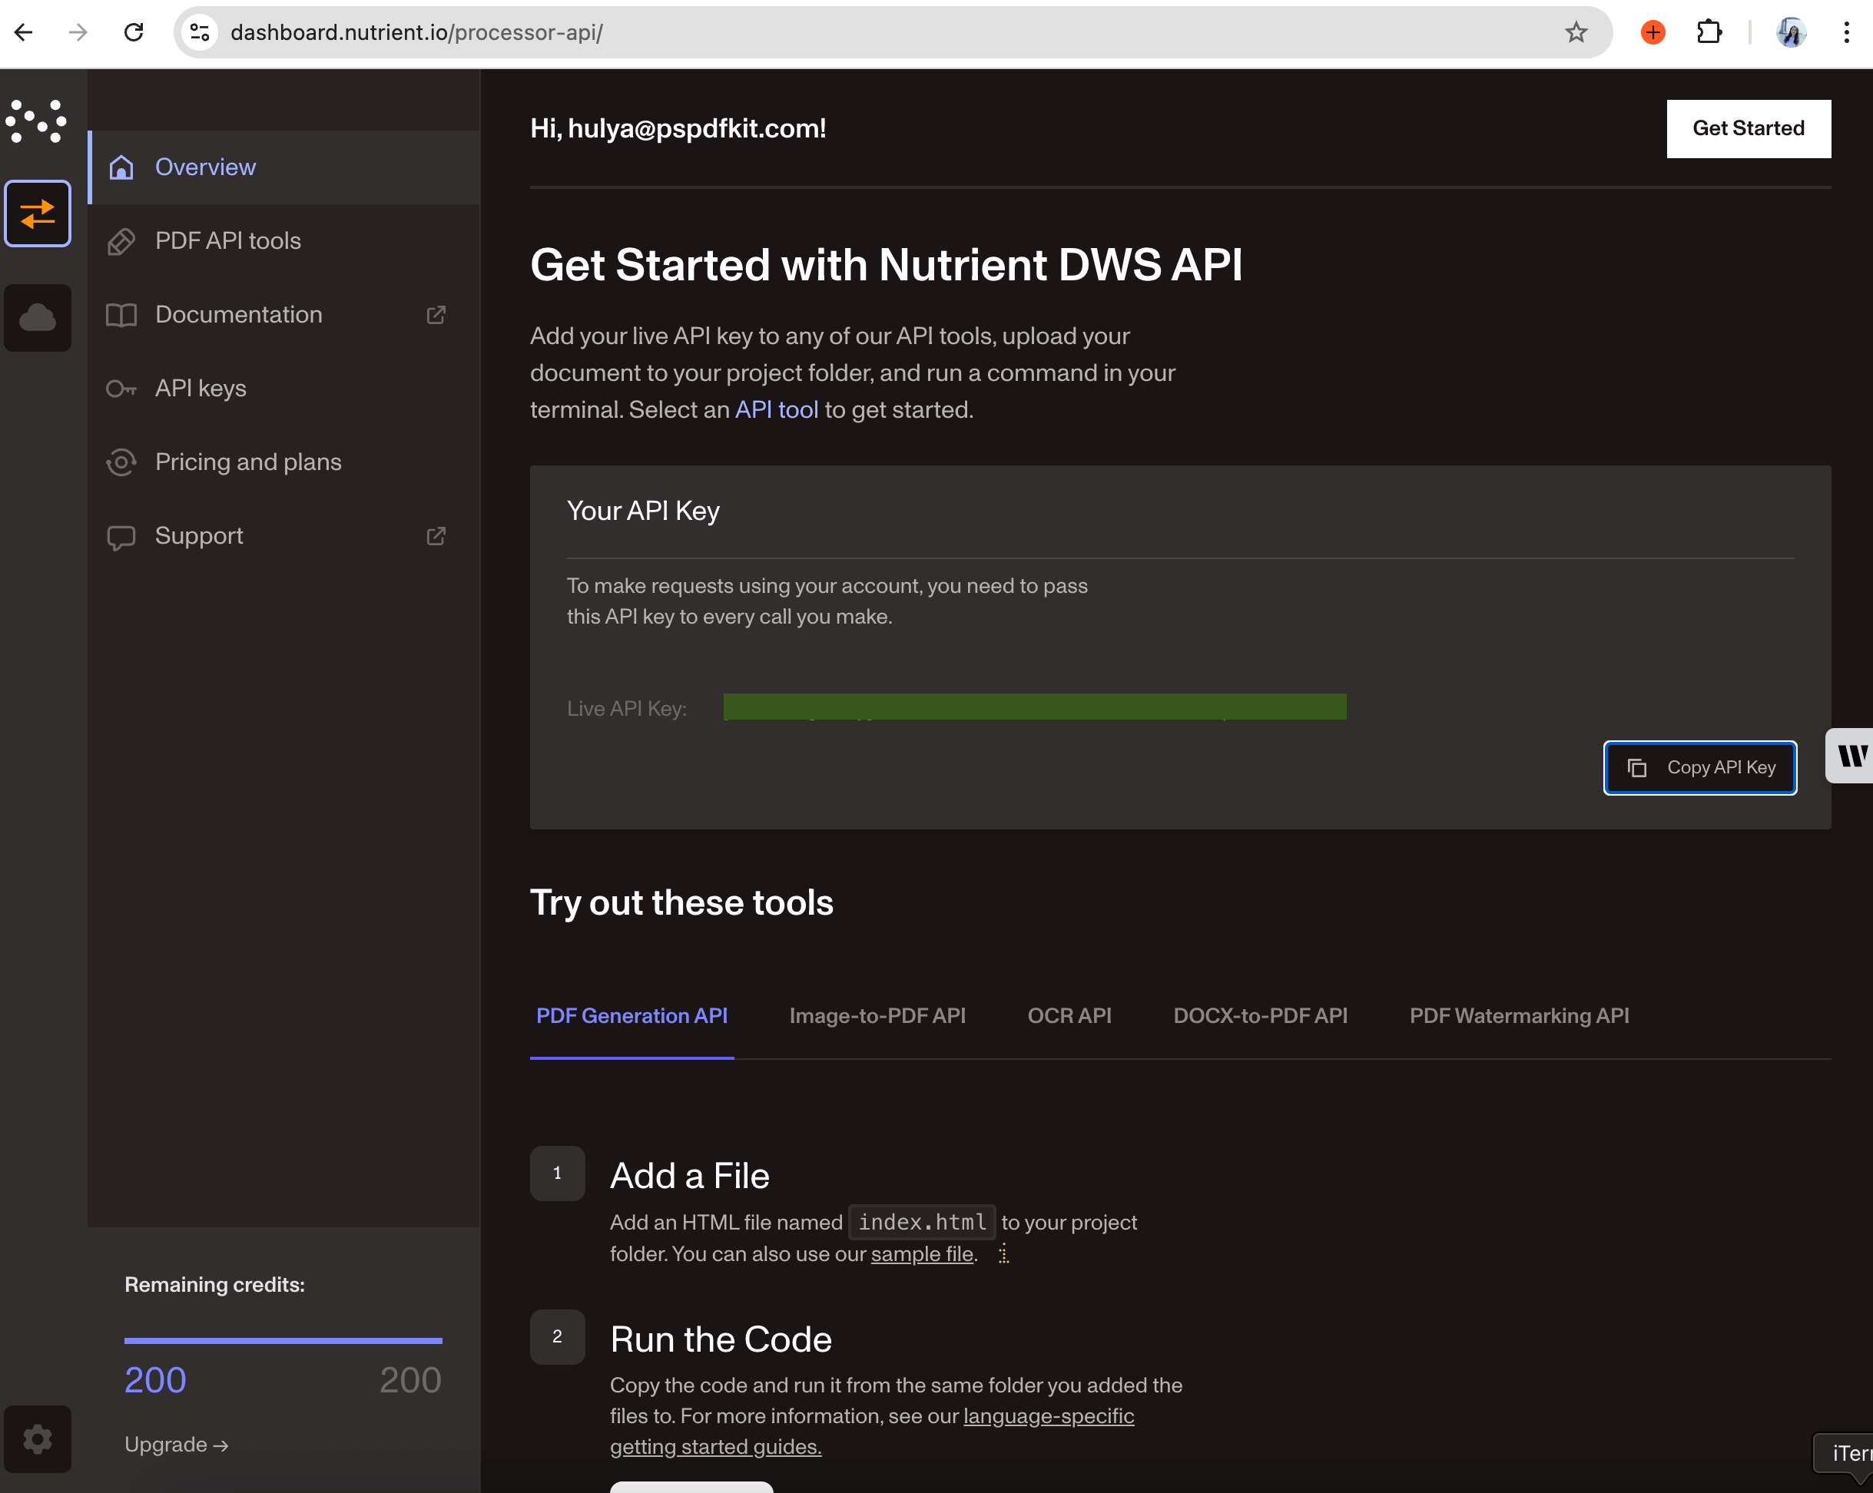
Task: Click the browser profile avatar
Action: 1792,32
